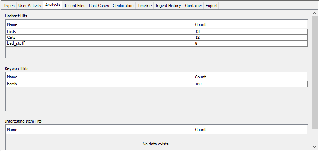
Task: Open the User Activity tab
Action: 30,6
